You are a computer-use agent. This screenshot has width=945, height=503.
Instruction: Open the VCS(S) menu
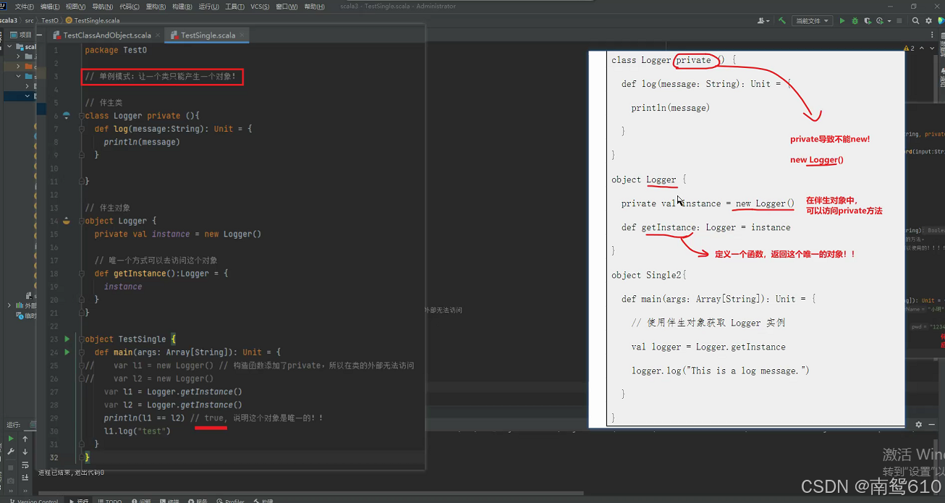point(260,7)
